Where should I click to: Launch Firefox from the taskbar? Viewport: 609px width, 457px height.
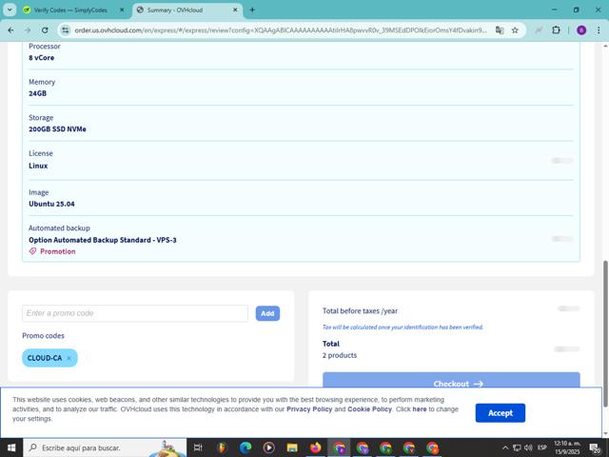click(315, 447)
